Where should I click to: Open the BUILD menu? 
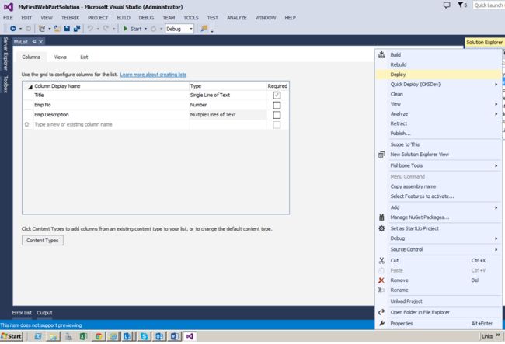(x=124, y=18)
